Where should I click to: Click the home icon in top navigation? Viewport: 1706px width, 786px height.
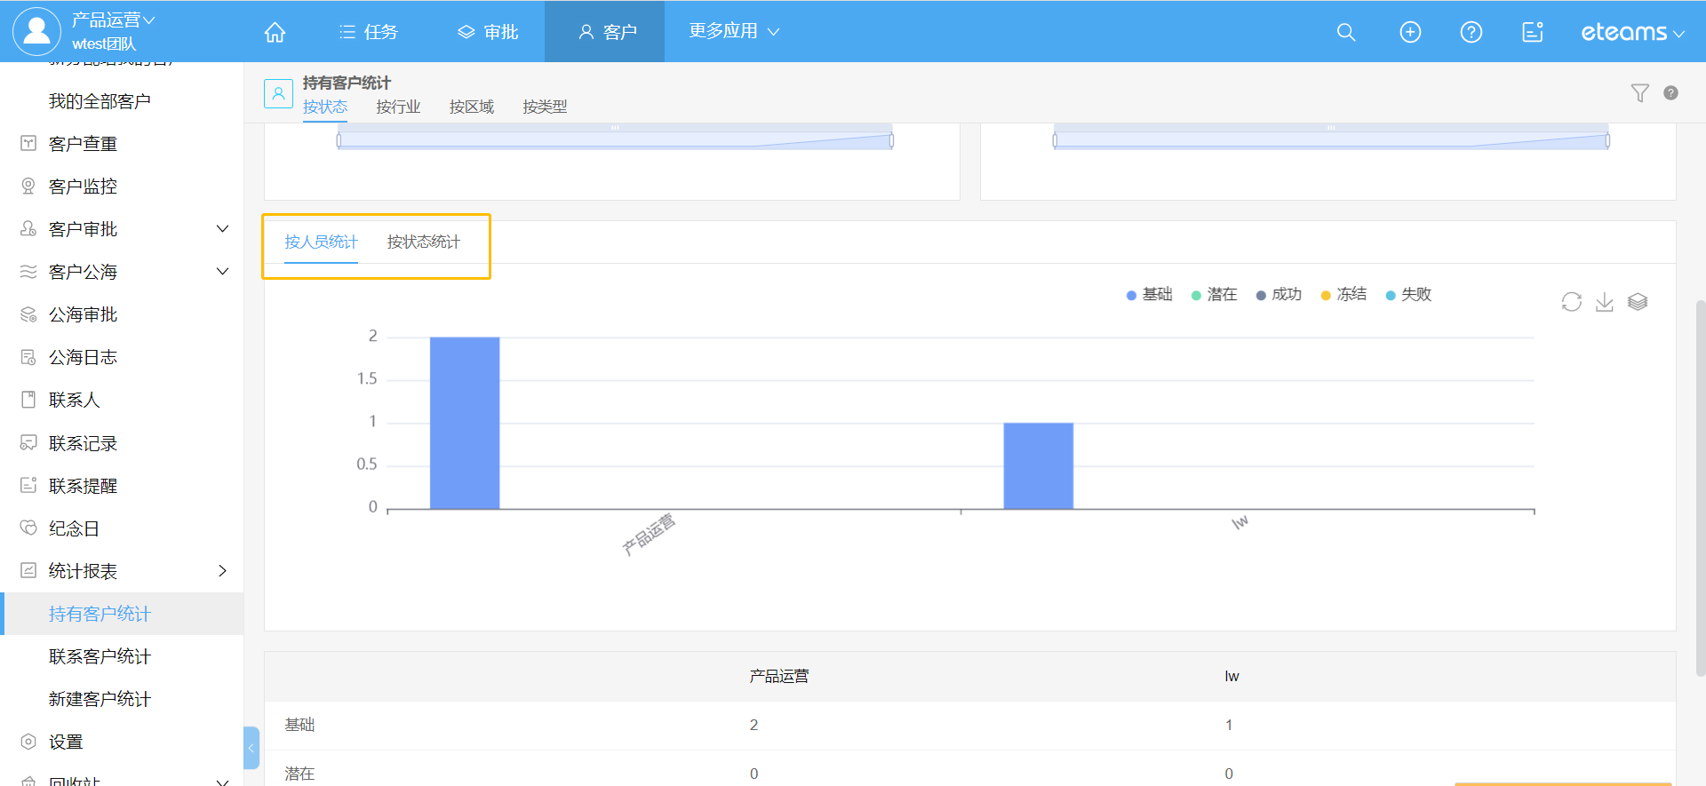tap(275, 32)
